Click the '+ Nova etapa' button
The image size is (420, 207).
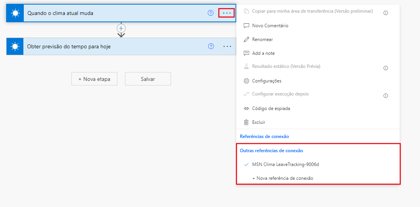[94, 79]
